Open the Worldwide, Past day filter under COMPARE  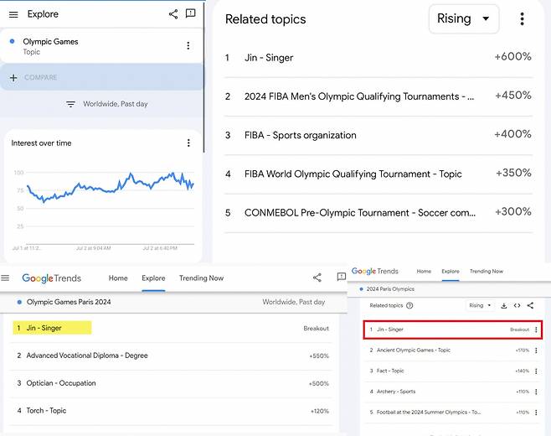tap(116, 104)
